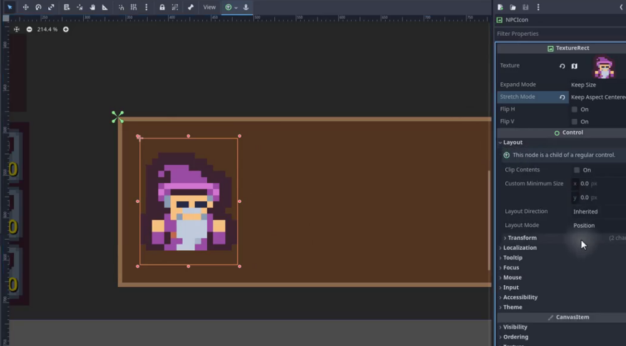626x346 pixels.
Task: Zoom out with the minus button
Action: coord(29,29)
